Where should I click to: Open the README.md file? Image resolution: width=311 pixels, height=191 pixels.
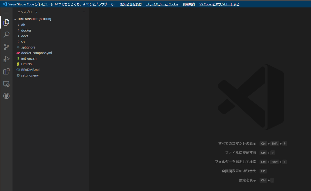(30, 70)
